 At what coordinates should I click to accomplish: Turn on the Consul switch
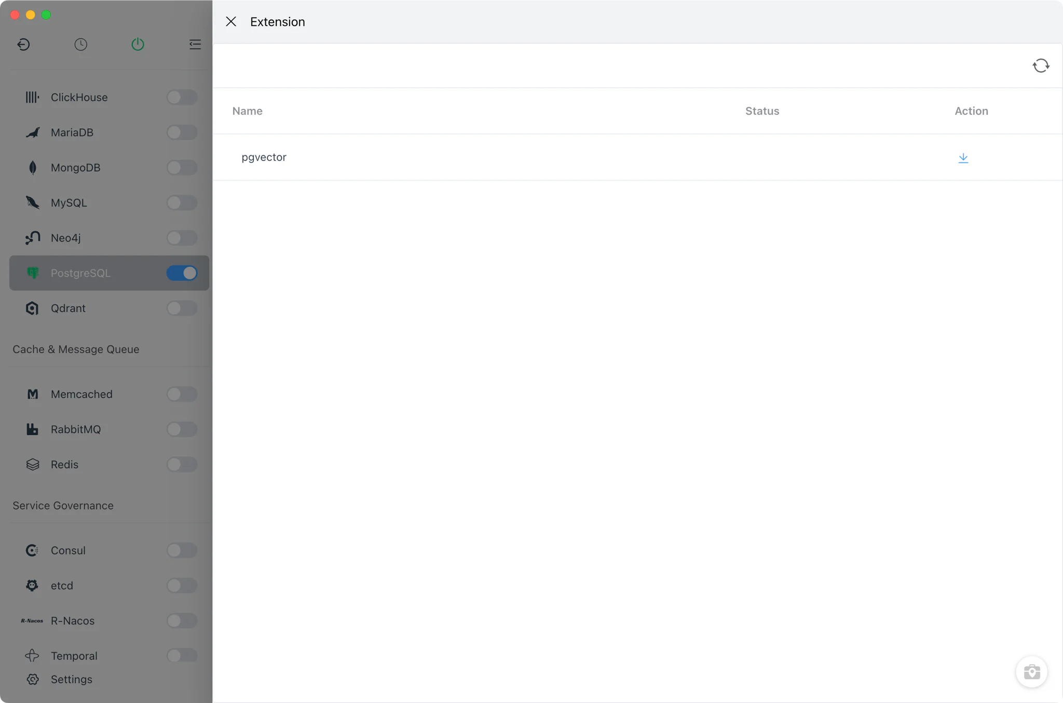[x=182, y=550]
